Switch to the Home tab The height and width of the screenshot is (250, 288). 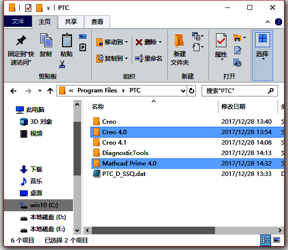pos(45,22)
